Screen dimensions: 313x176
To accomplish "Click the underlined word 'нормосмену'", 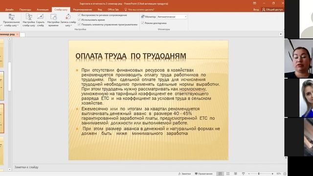I will [192, 89].
